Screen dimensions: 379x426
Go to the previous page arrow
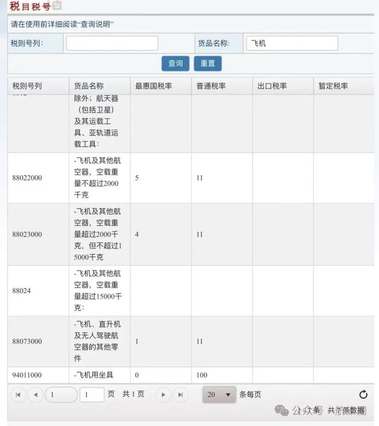coord(35,394)
